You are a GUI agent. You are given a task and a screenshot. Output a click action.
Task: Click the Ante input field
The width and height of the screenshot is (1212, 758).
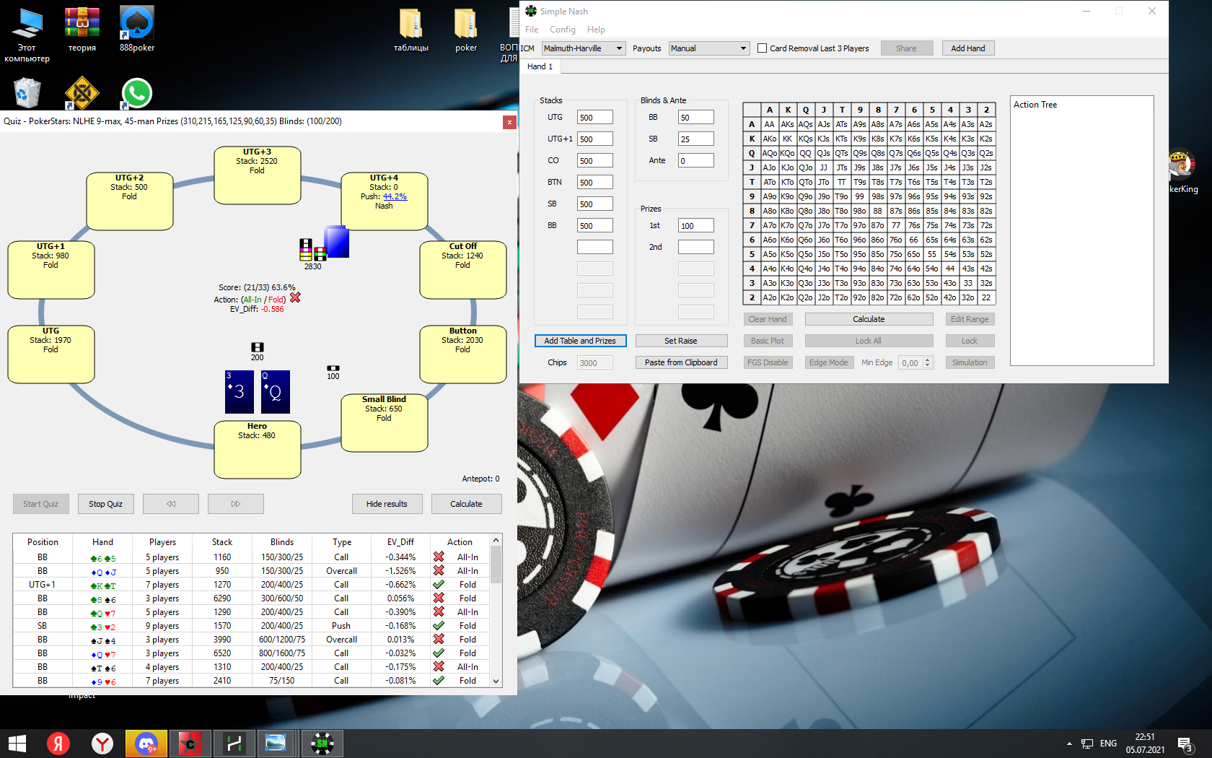[x=696, y=161]
